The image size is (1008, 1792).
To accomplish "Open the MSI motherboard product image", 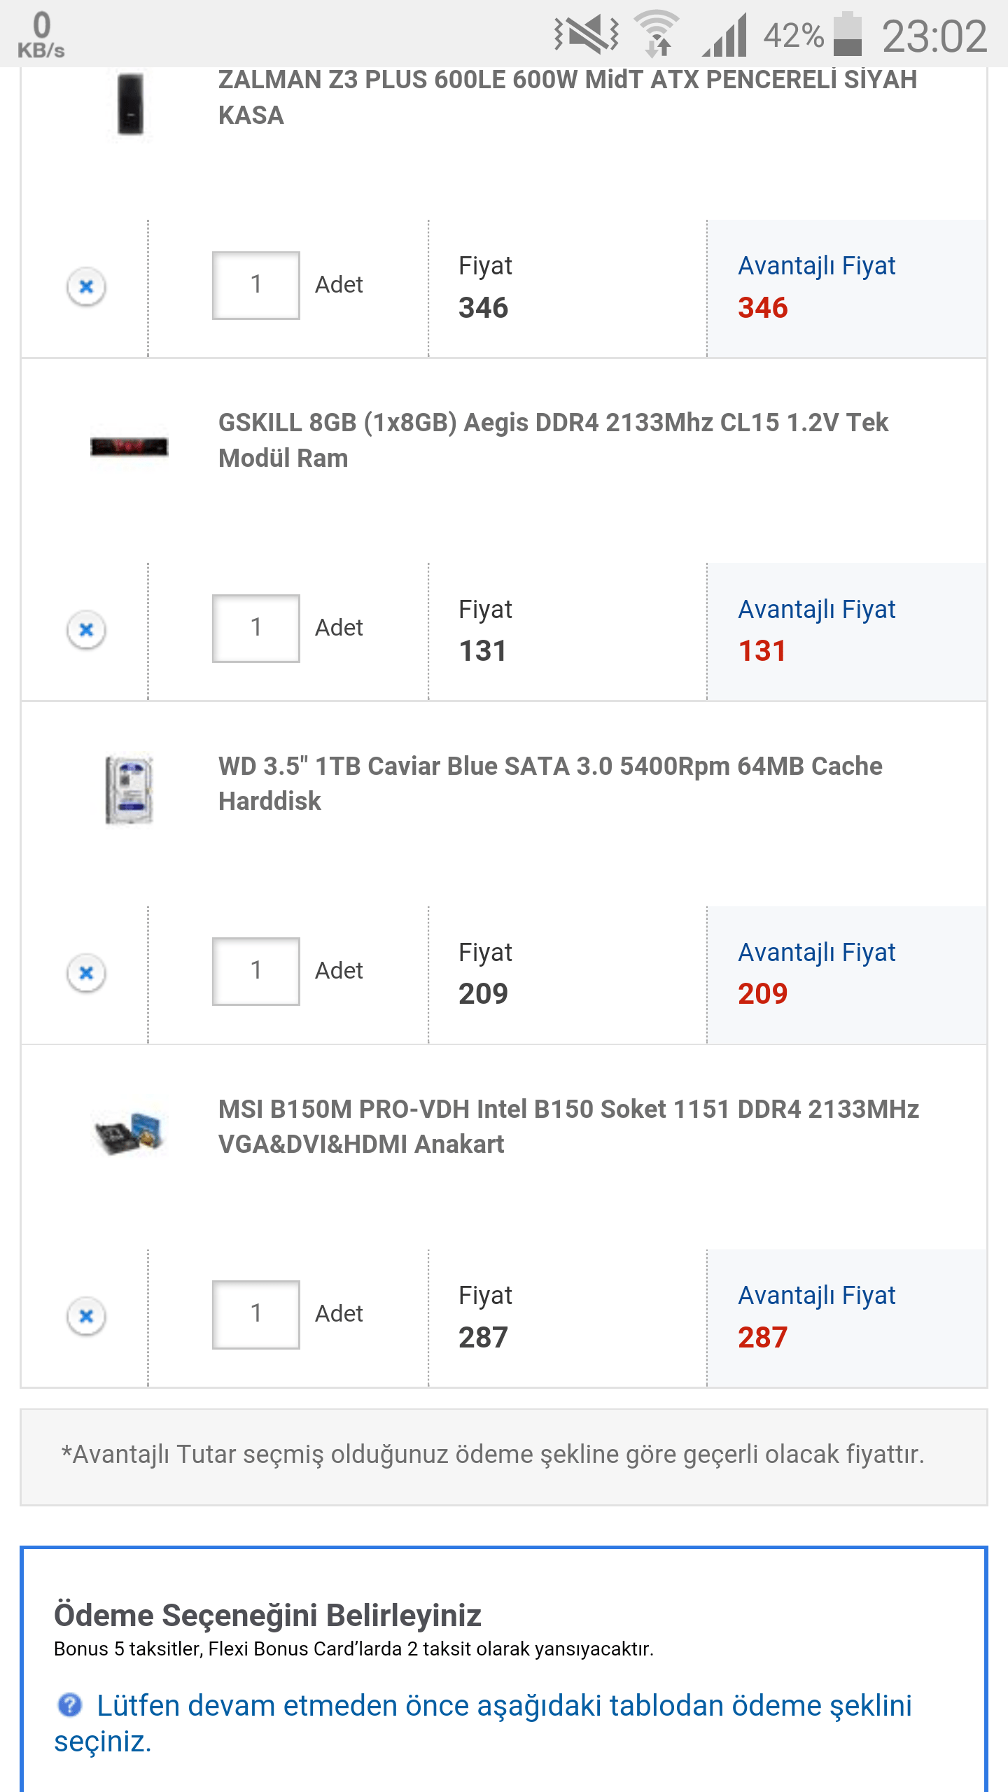I will 129,1132.
